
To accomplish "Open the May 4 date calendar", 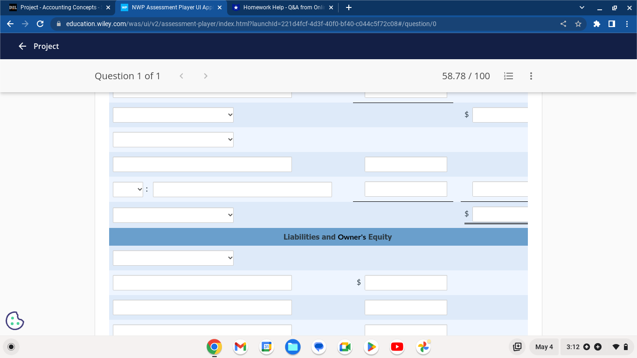I will [544, 347].
